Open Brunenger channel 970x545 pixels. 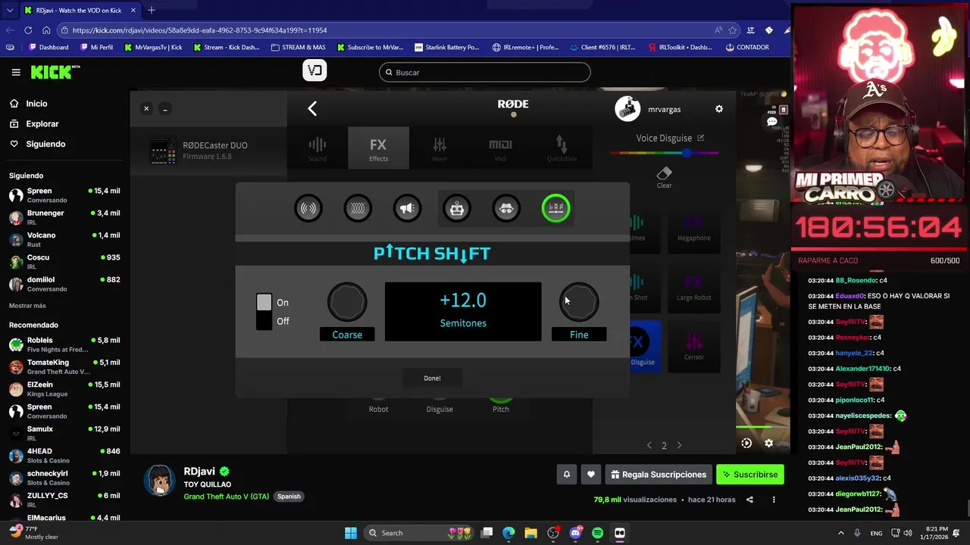[64, 217]
